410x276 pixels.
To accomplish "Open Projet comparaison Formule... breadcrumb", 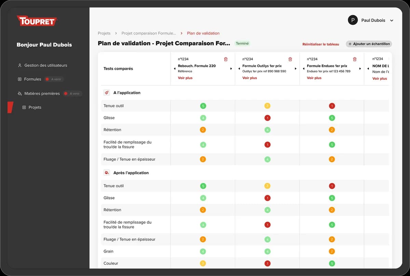I will pyautogui.click(x=149, y=33).
